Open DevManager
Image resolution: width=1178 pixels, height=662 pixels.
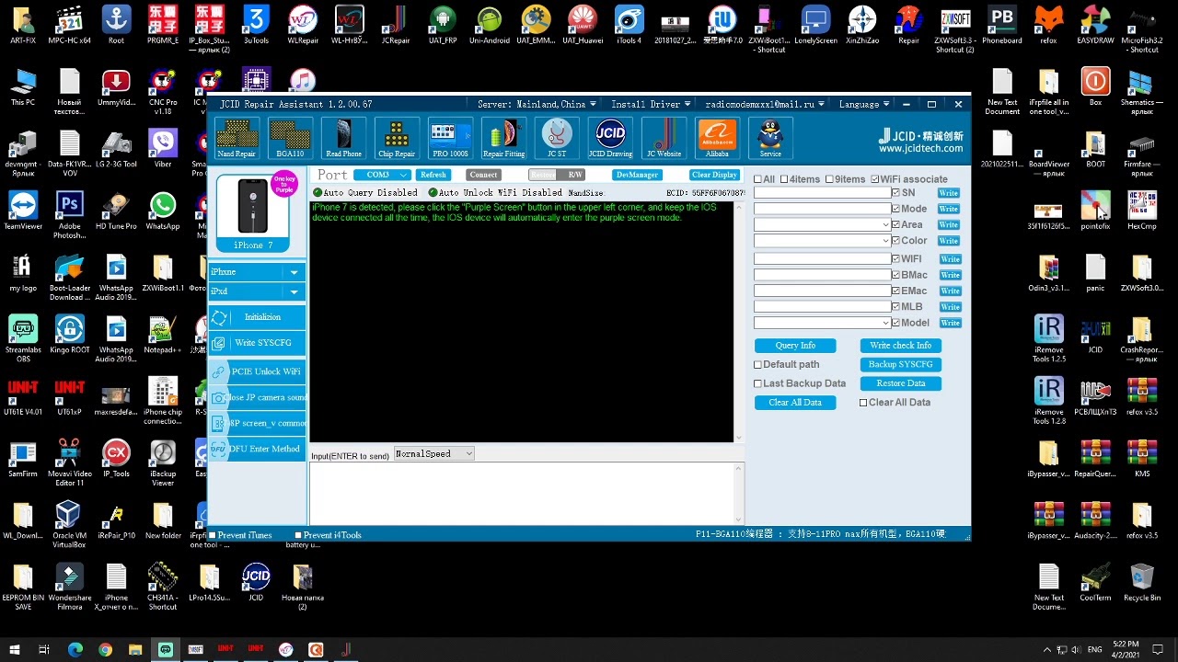point(637,175)
